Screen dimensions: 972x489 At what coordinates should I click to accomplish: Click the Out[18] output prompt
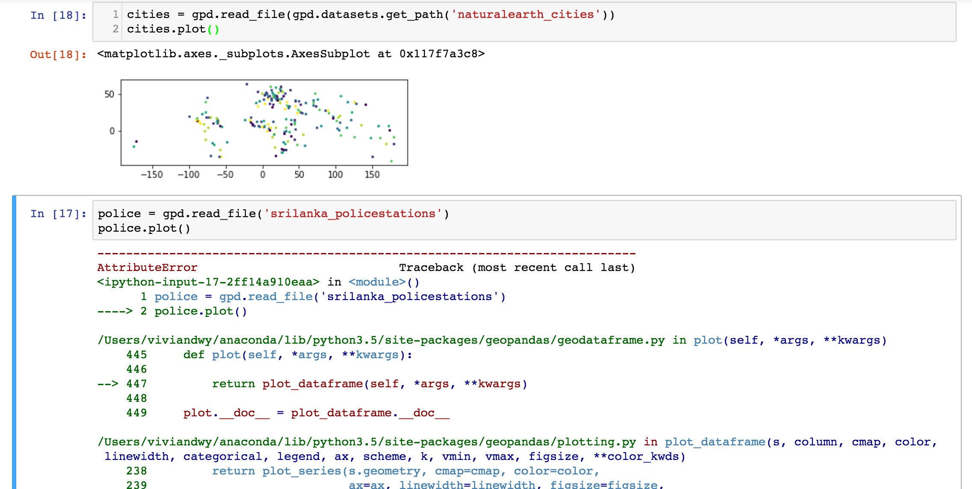coord(58,54)
